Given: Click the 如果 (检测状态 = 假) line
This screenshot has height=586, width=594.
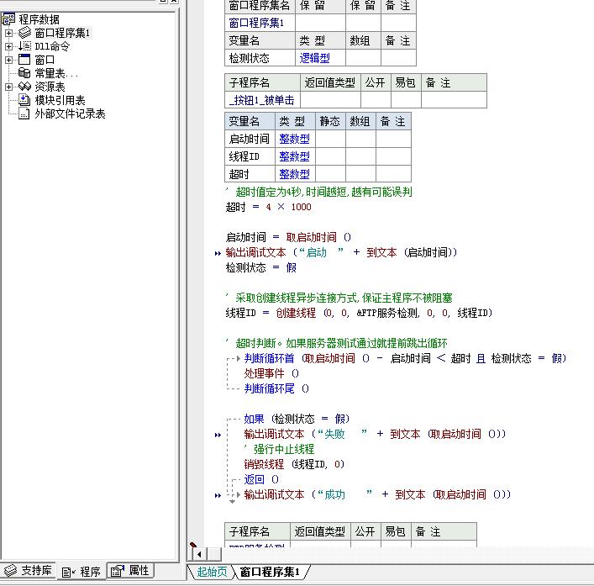Looking at the screenshot, I should [x=297, y=419].
